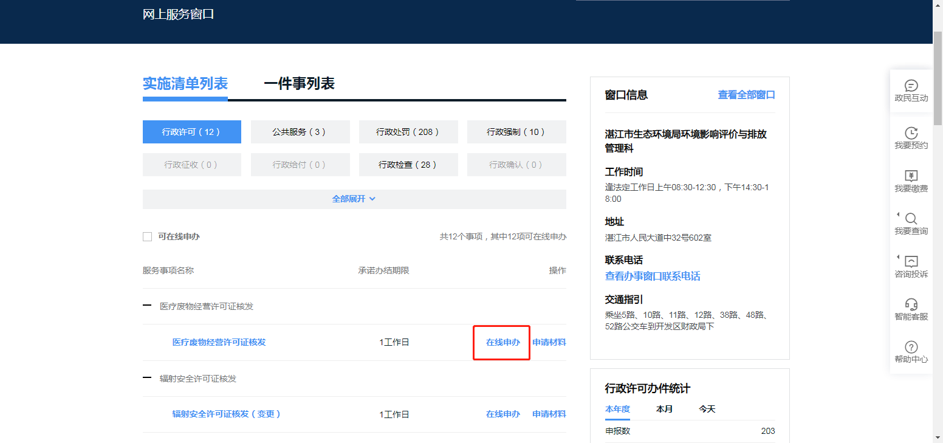Filter by 行政处罚（208）
943x443 pixels.
click(408, 132)
